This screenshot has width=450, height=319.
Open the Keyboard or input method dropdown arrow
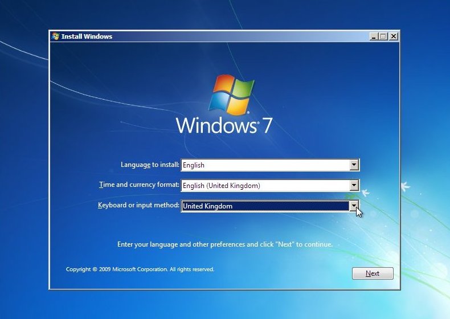point(354,206)
